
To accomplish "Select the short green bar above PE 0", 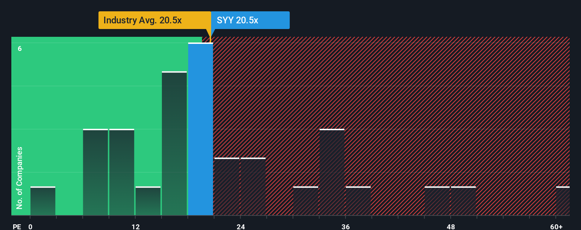I will click(43, 201).
